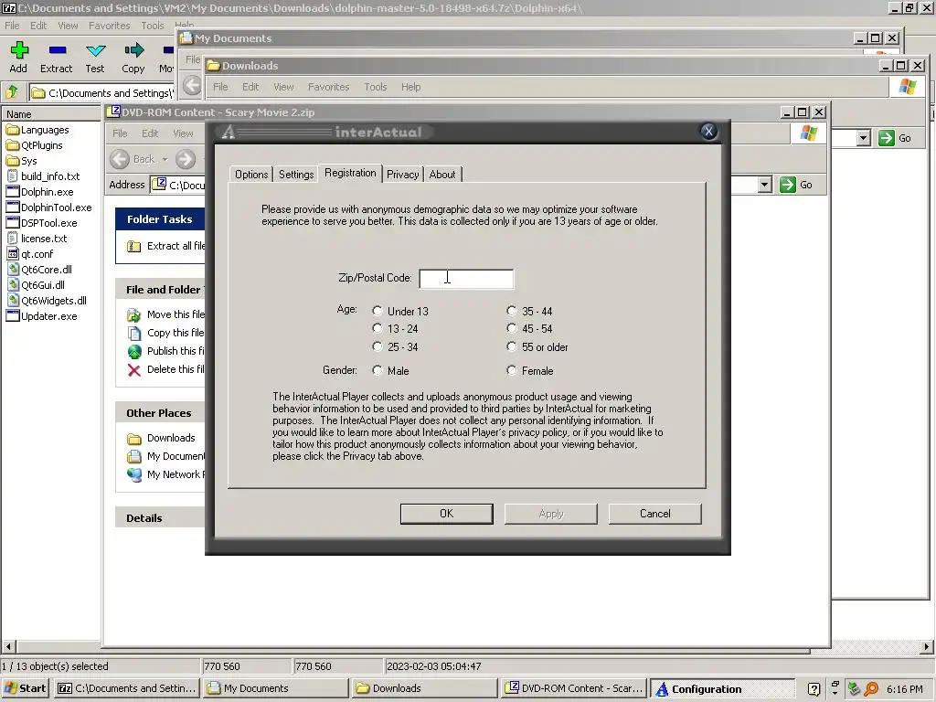936x702 pixels.
Task: Open Downloads folder icon in Other Places
Action: click(x=134, y=438)
